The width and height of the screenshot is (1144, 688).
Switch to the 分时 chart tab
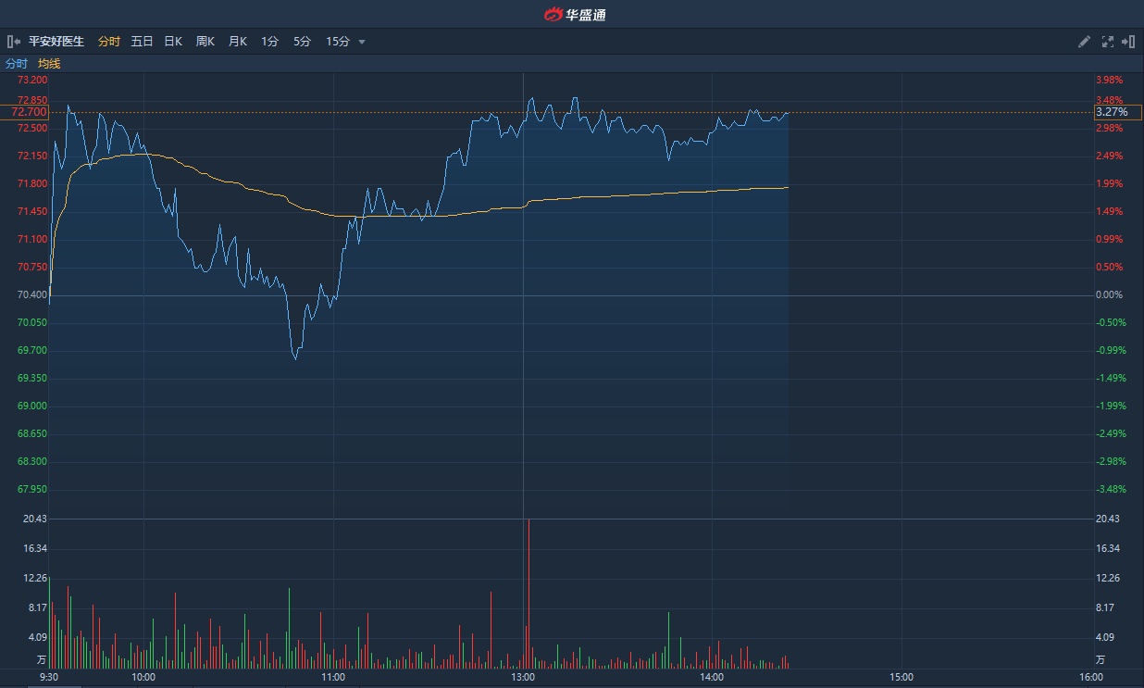point(109,42)
